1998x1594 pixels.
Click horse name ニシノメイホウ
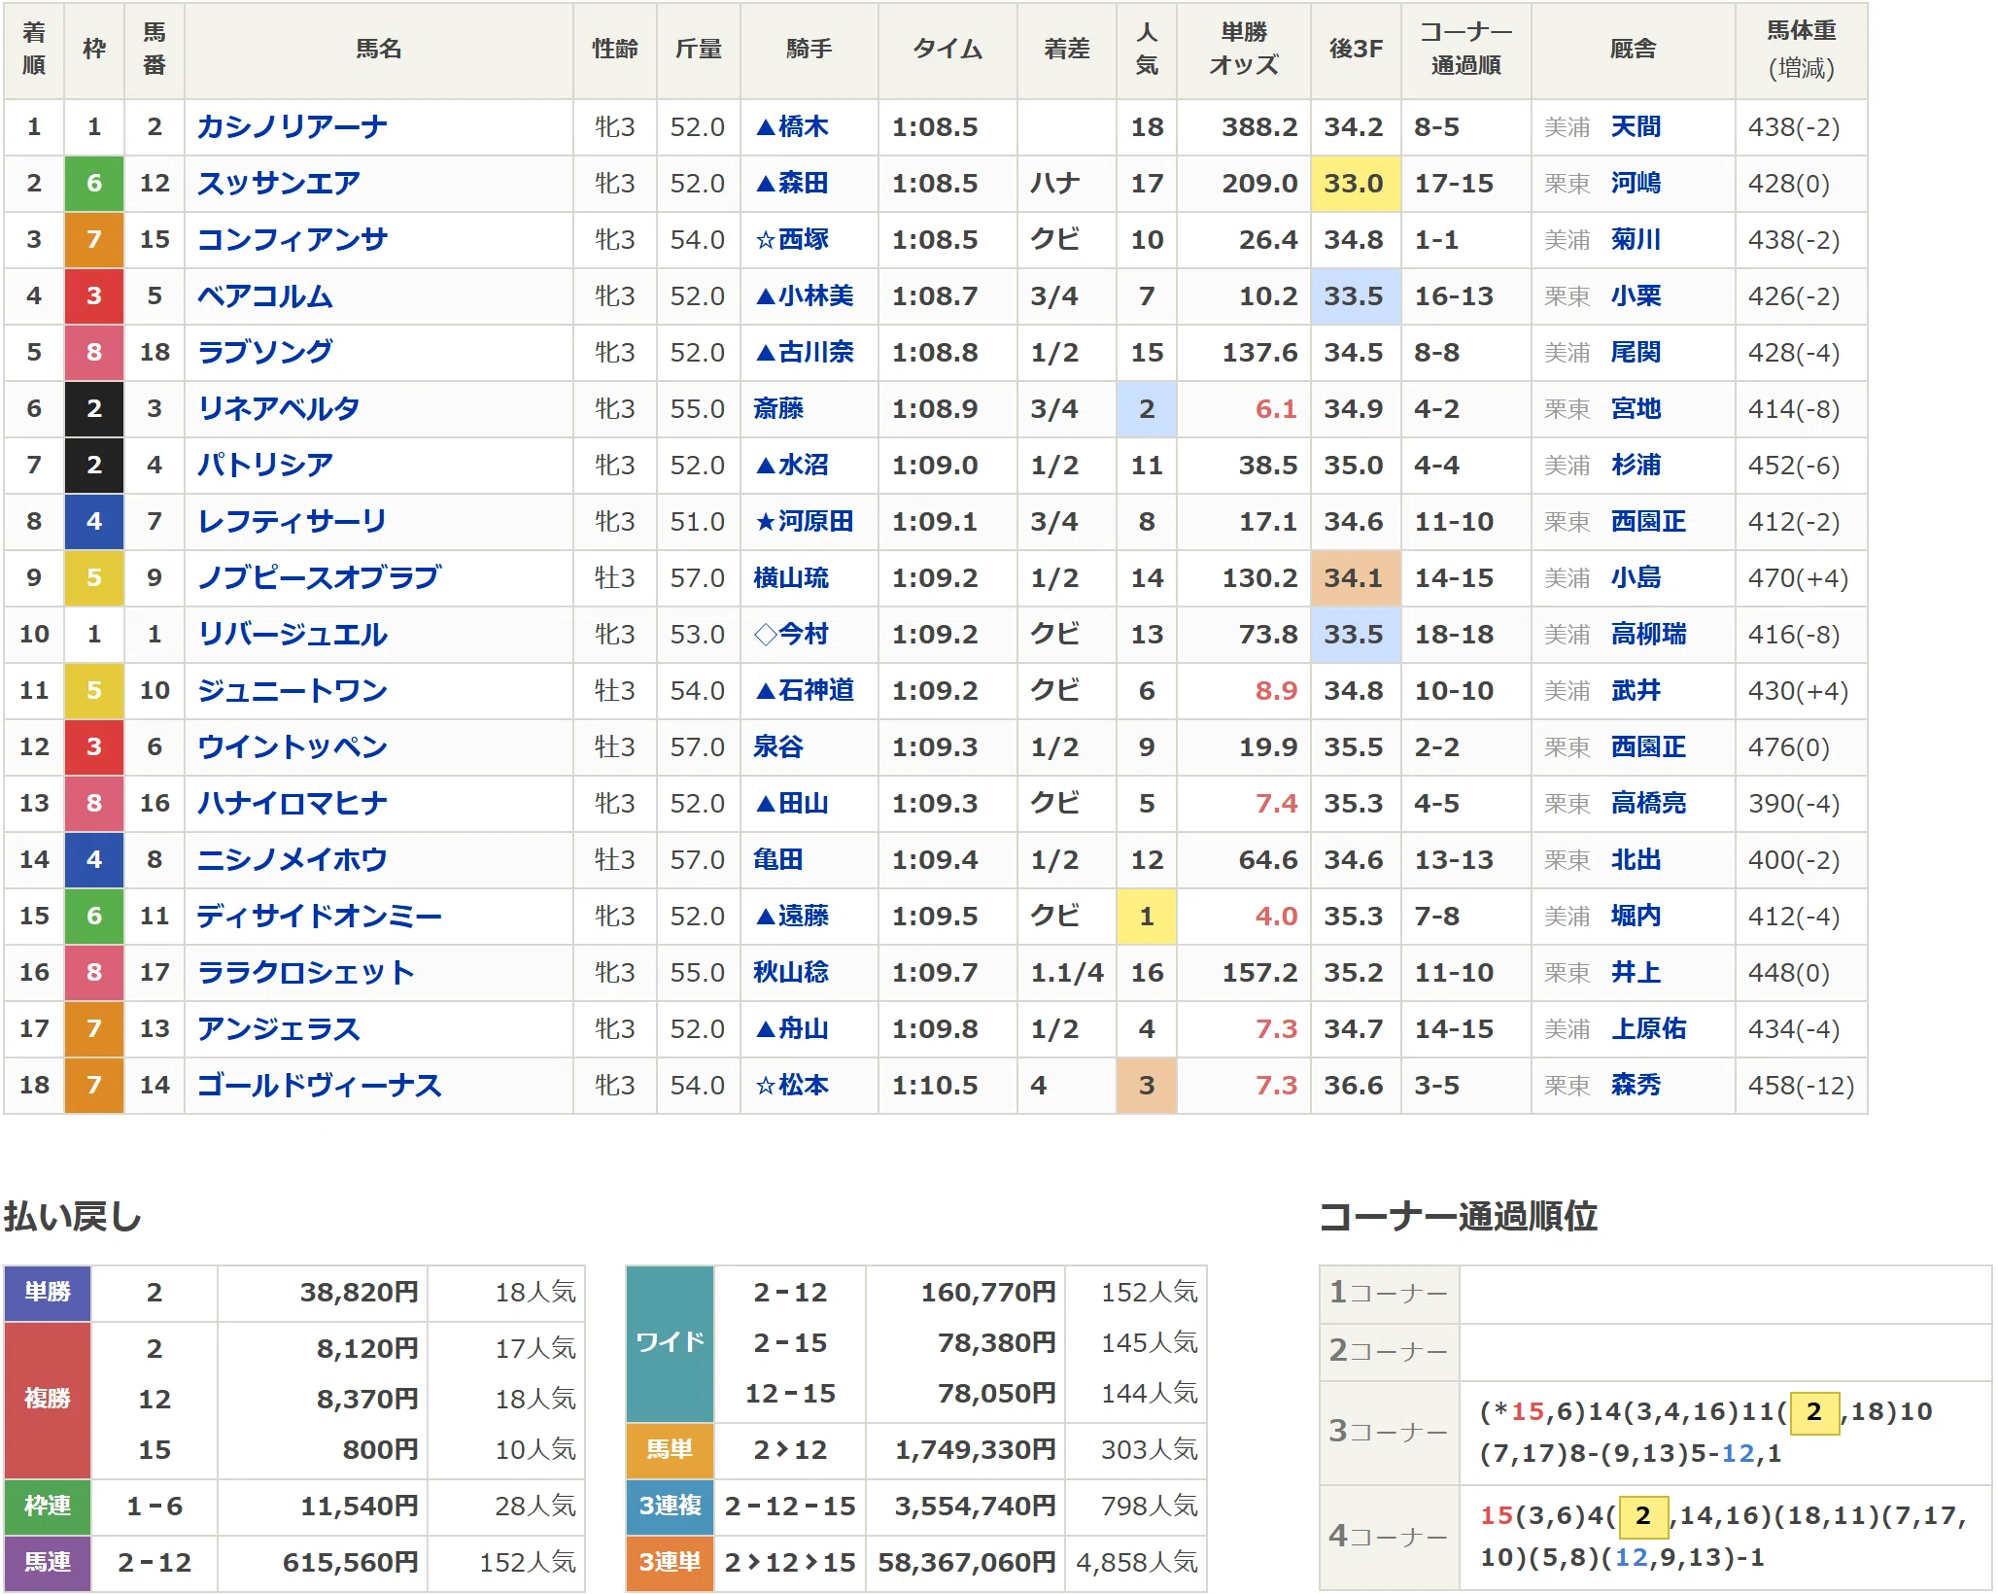click(292, 860)
